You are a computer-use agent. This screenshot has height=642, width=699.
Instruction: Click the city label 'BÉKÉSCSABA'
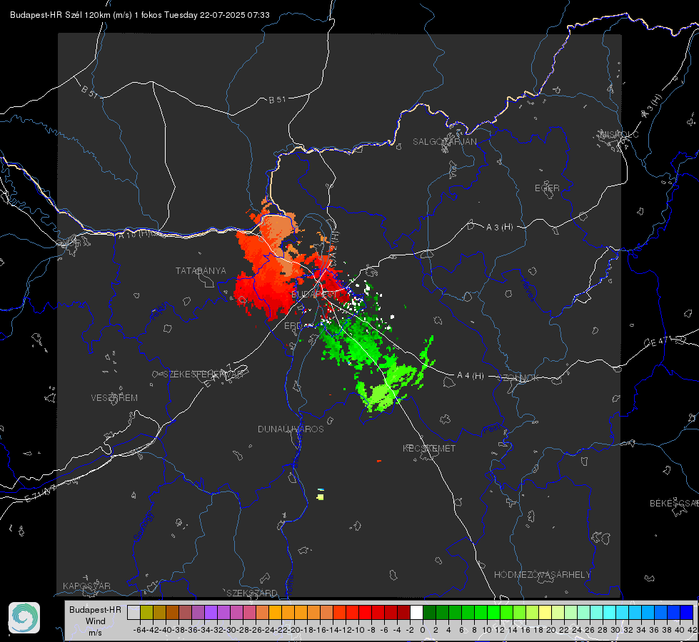(x=674, y=504)
